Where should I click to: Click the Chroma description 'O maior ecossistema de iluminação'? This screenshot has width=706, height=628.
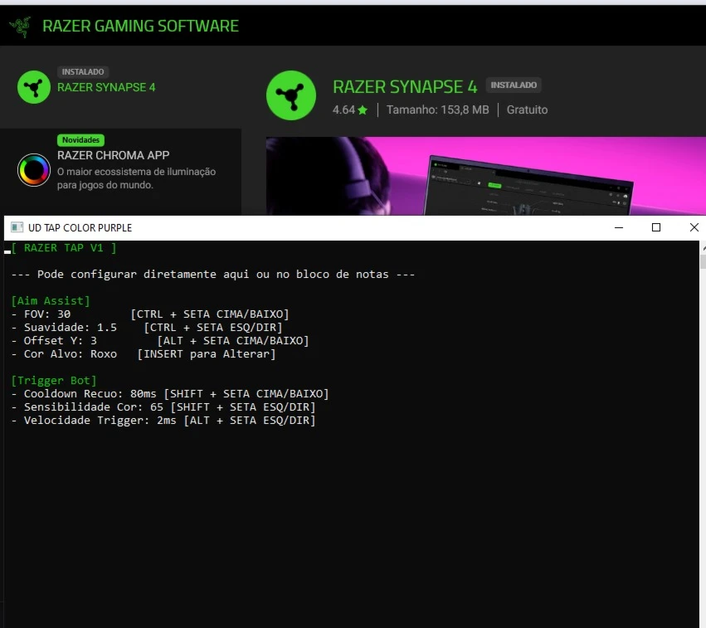tap(136, 172)
